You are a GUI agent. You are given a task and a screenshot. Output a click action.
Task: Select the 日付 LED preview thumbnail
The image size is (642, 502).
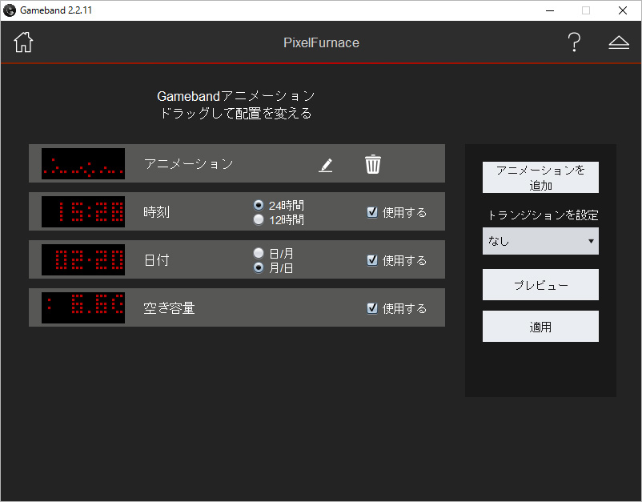click(x=83, y=259)
